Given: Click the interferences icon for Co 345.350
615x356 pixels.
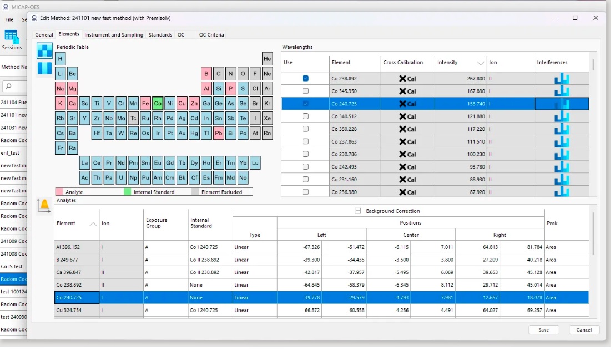Looking at the screenshot, I should click(x=562, y=91).
